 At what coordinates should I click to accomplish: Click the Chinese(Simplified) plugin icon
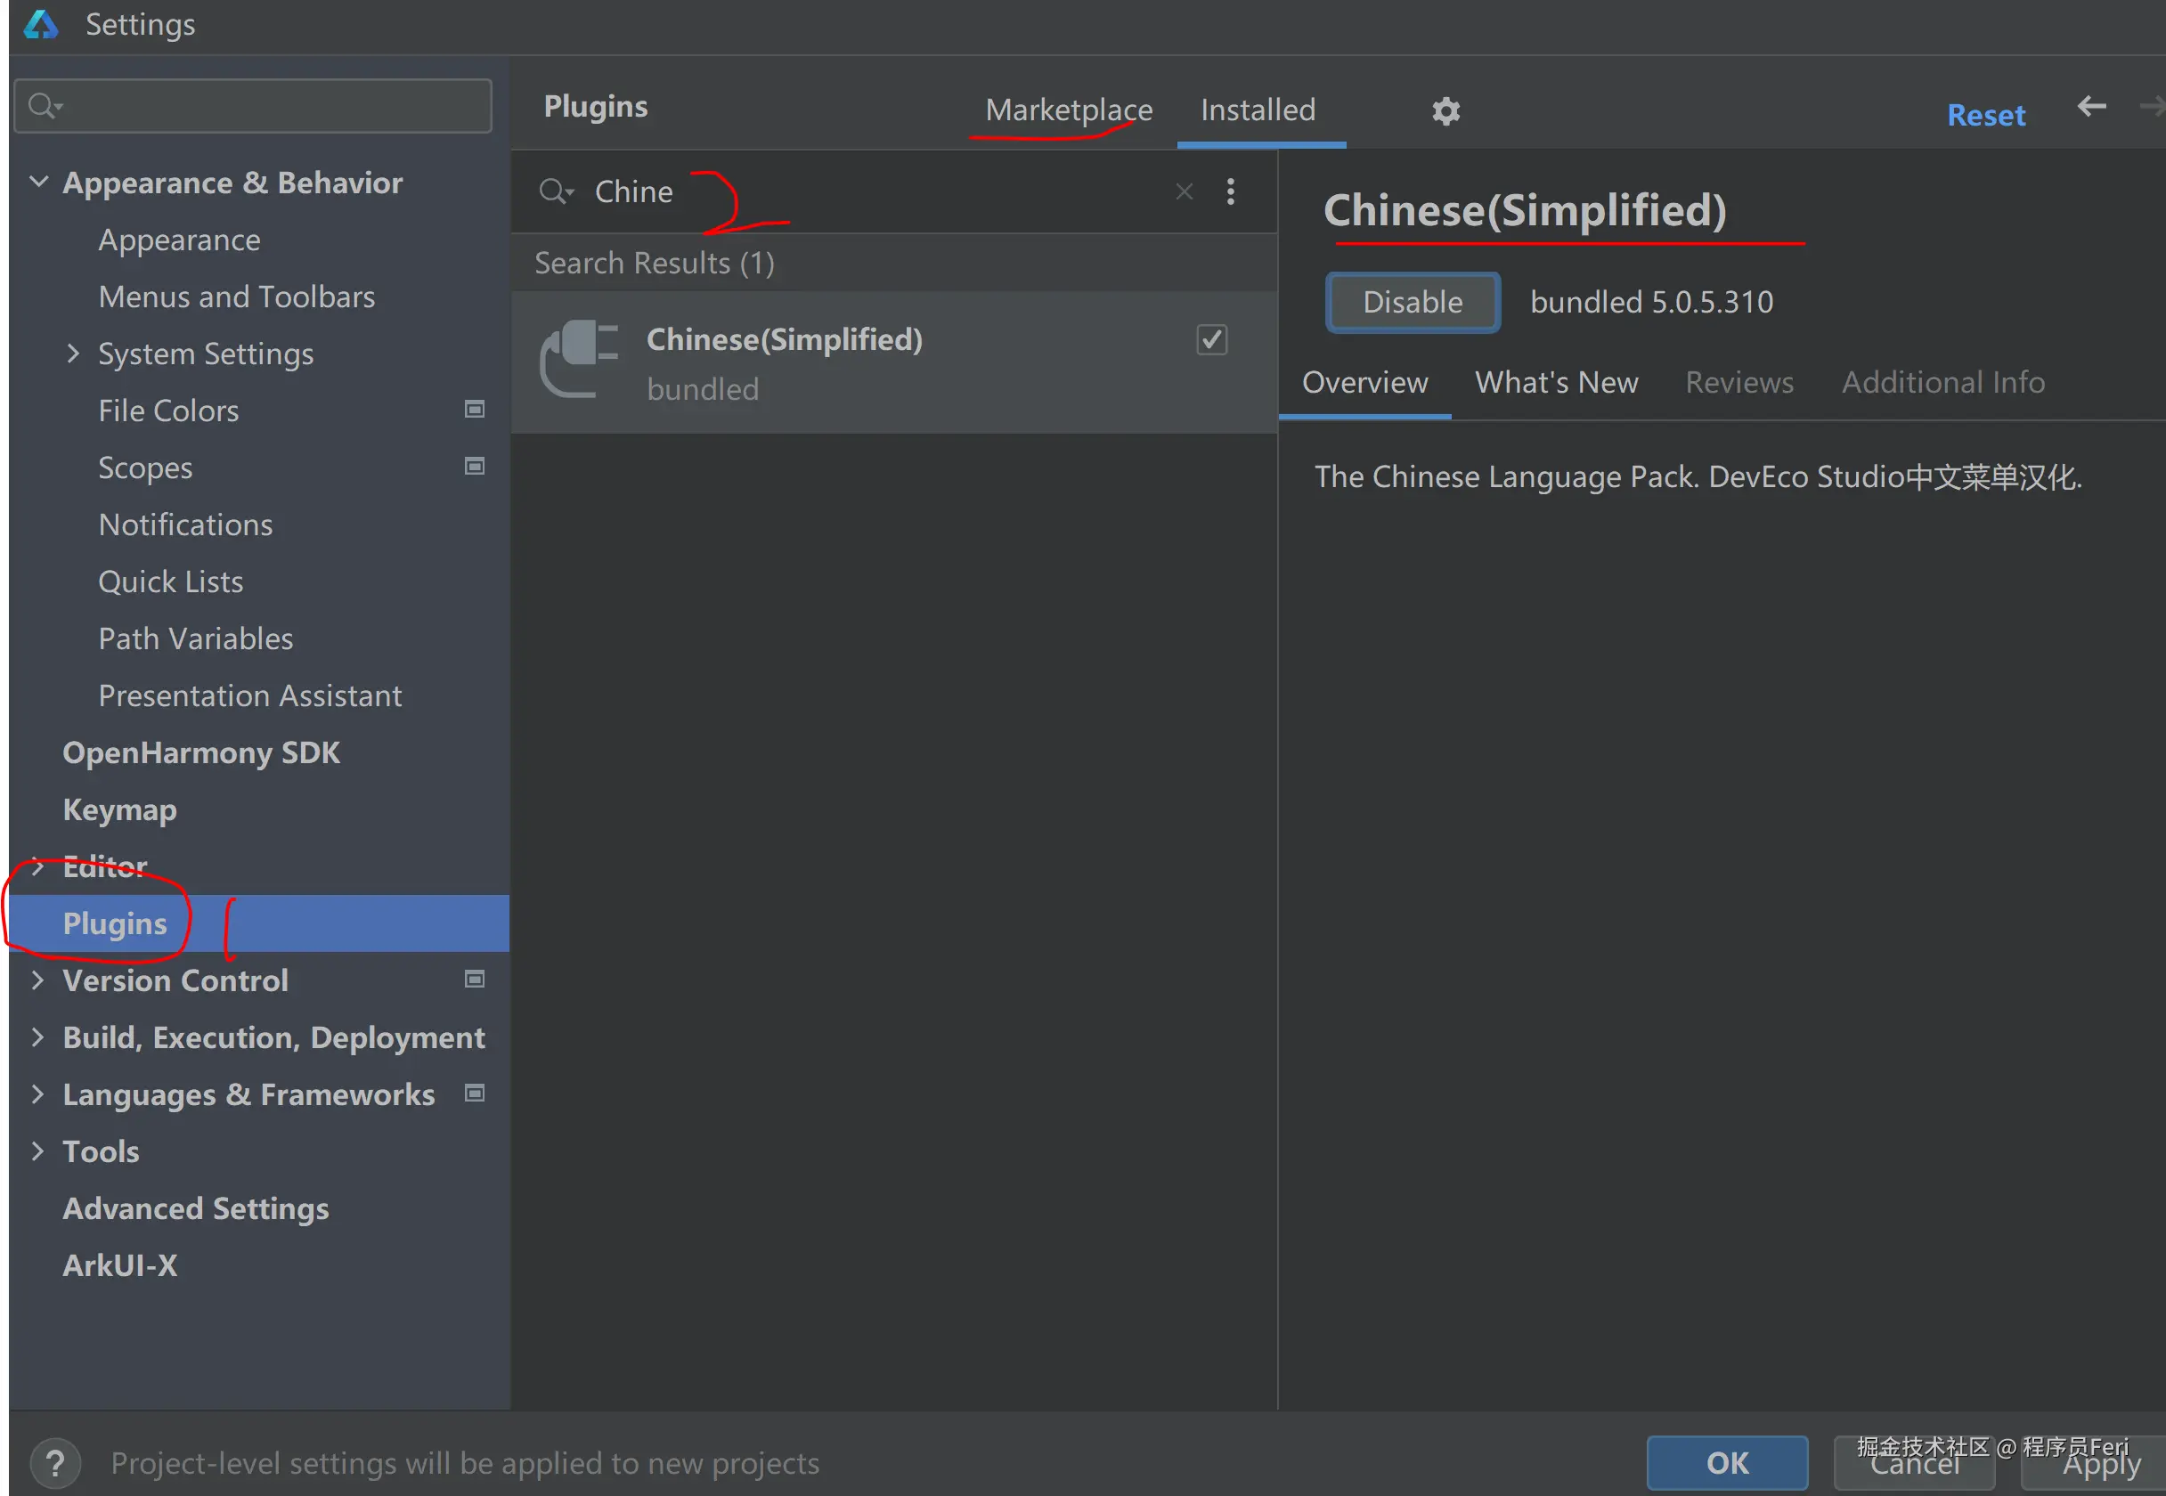point(579,361)
